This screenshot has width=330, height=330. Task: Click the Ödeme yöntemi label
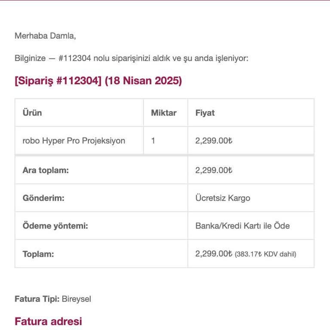[55, 226]
